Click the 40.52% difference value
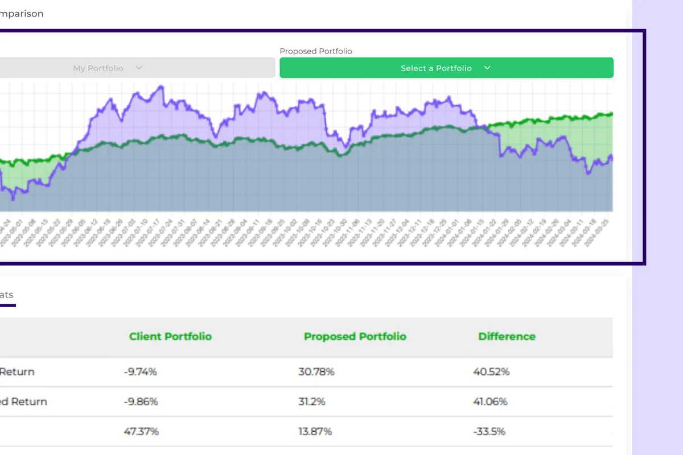 pos(491,372)
